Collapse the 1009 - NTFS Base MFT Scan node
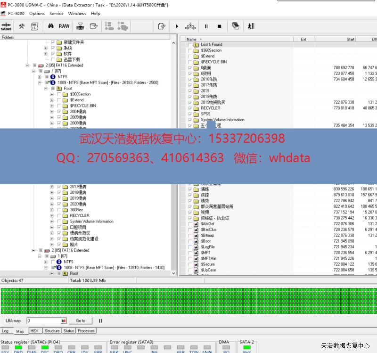Screen dimensions: 377x353 pyautogui.click(x=40, y=82)
